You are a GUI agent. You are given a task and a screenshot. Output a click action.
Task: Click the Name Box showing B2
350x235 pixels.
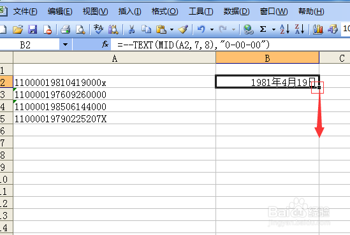click(30, 45)
